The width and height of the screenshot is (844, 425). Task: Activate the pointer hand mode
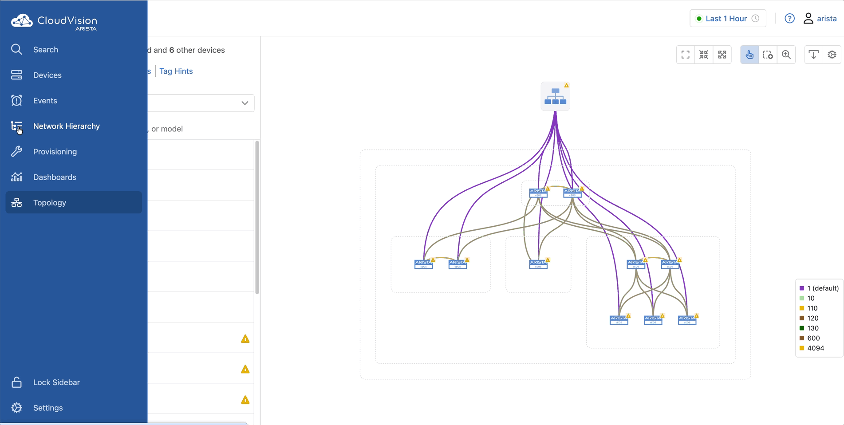click(749, 55)
